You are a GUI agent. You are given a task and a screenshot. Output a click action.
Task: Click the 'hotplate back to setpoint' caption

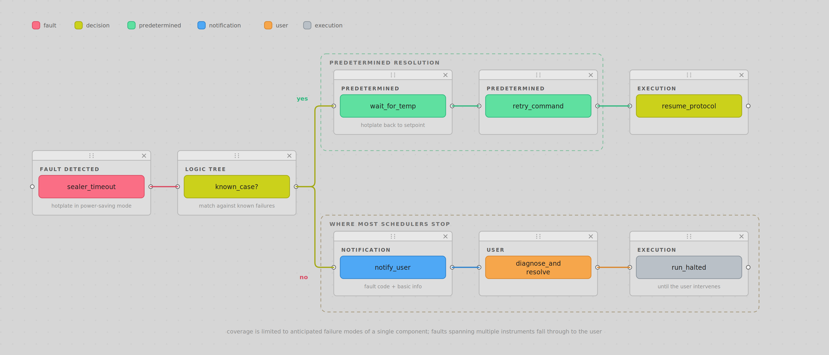point(393,125)
